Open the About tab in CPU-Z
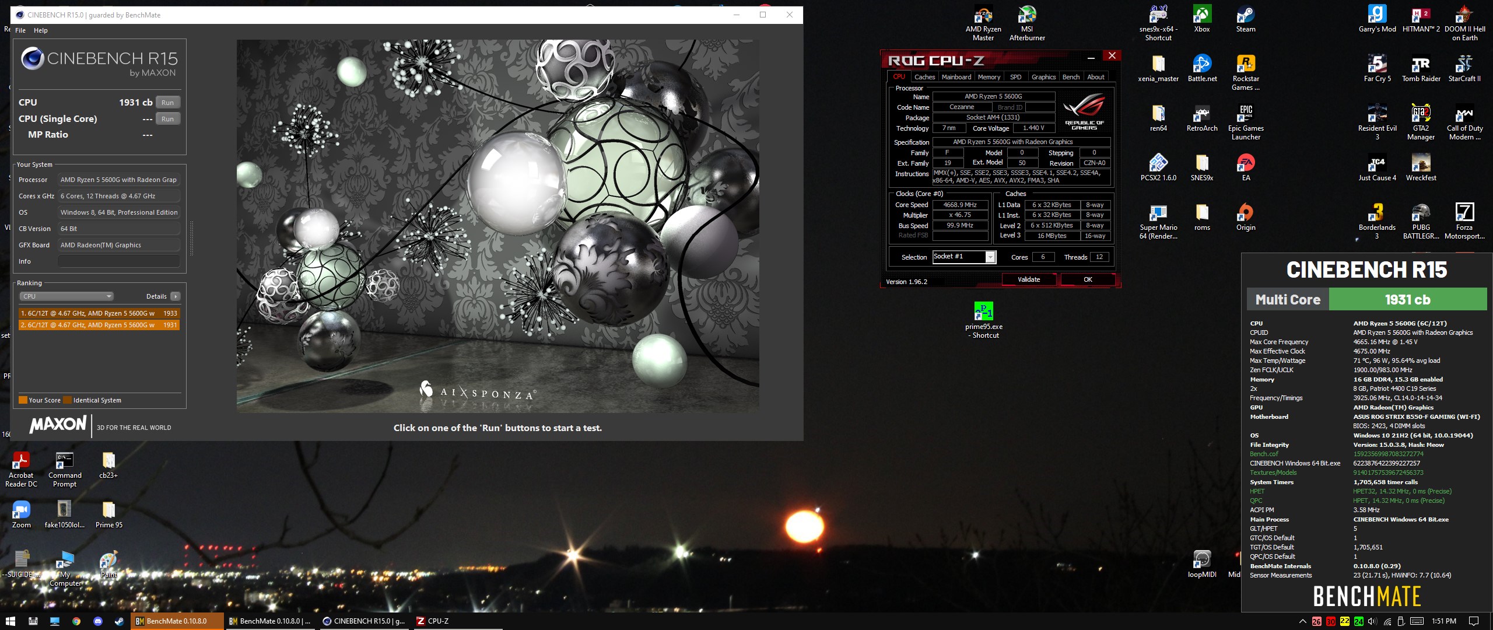 click(x=1095, y=77)
